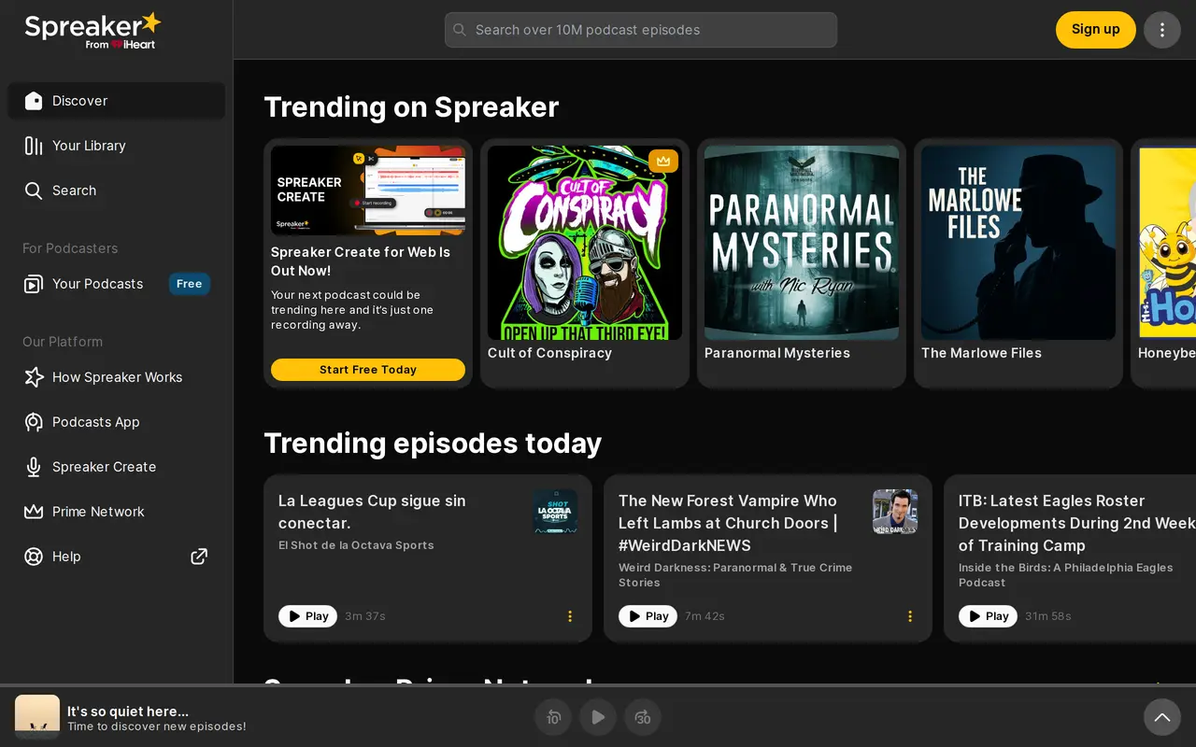Open the Help link in the sidebar
Screen dimensions: 1196x747
117,557
